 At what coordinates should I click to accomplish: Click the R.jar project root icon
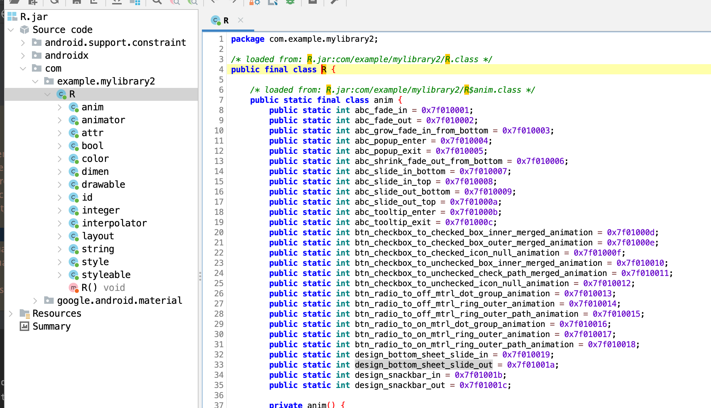[x=13, y=17]
